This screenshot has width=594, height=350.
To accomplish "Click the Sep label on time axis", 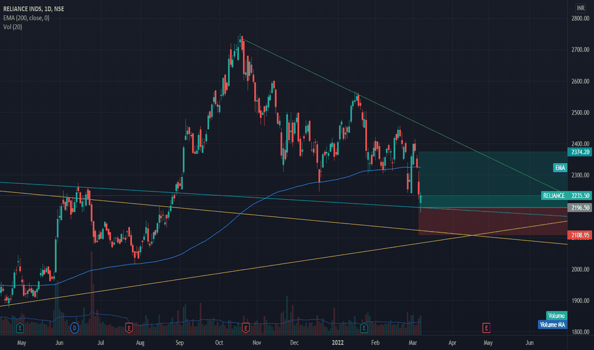I will [x=180, y=343].
